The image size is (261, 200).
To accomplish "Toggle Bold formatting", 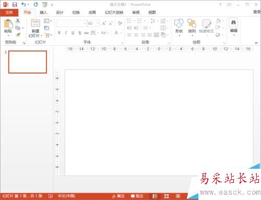I will 59,33.
